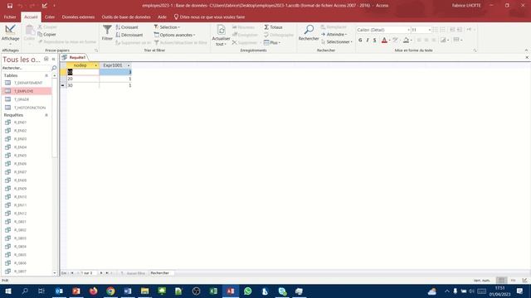Click navigation pane scrollbar down arrow

(x=55, y=273)
